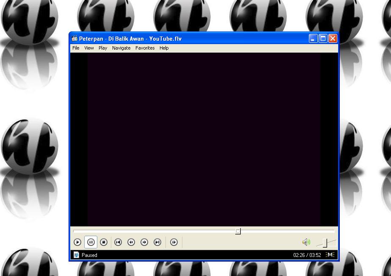The height and width of the screenshot is (276, 391).
Task: Increase playback speed (fast-forward icon)
Action: click(x=144, y=242)
